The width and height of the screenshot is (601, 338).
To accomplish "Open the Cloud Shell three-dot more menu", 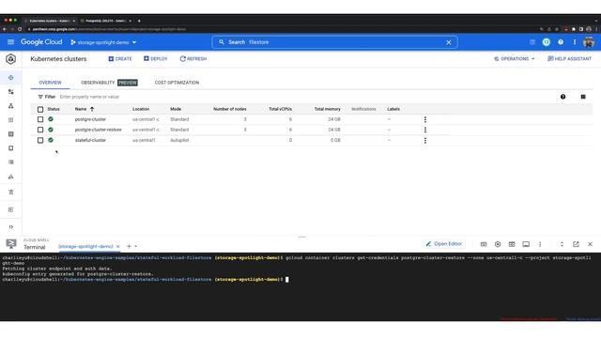I will [540, 244].
